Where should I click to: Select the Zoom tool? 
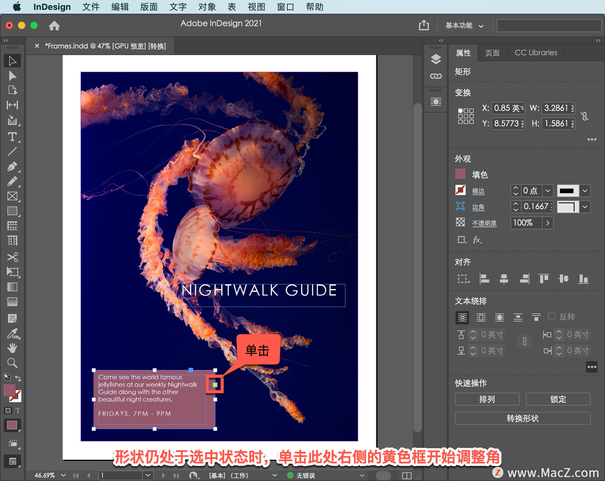(12, 363)
